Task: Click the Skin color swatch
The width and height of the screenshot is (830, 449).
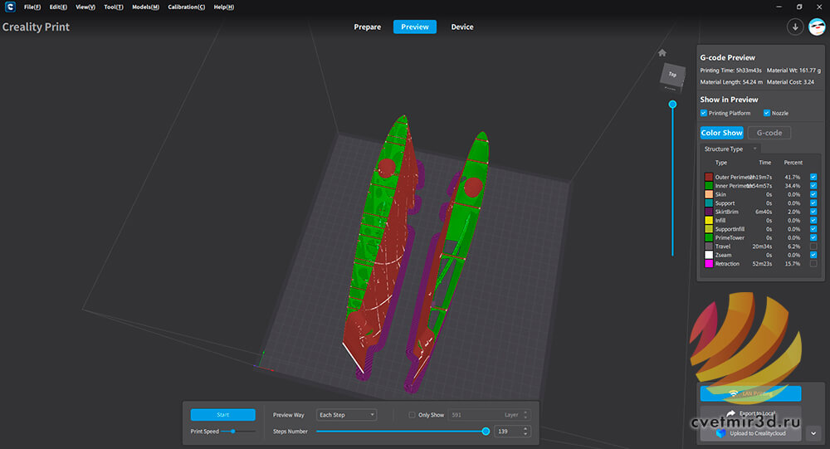Action: pyautogui.click(x=709, y=194)
